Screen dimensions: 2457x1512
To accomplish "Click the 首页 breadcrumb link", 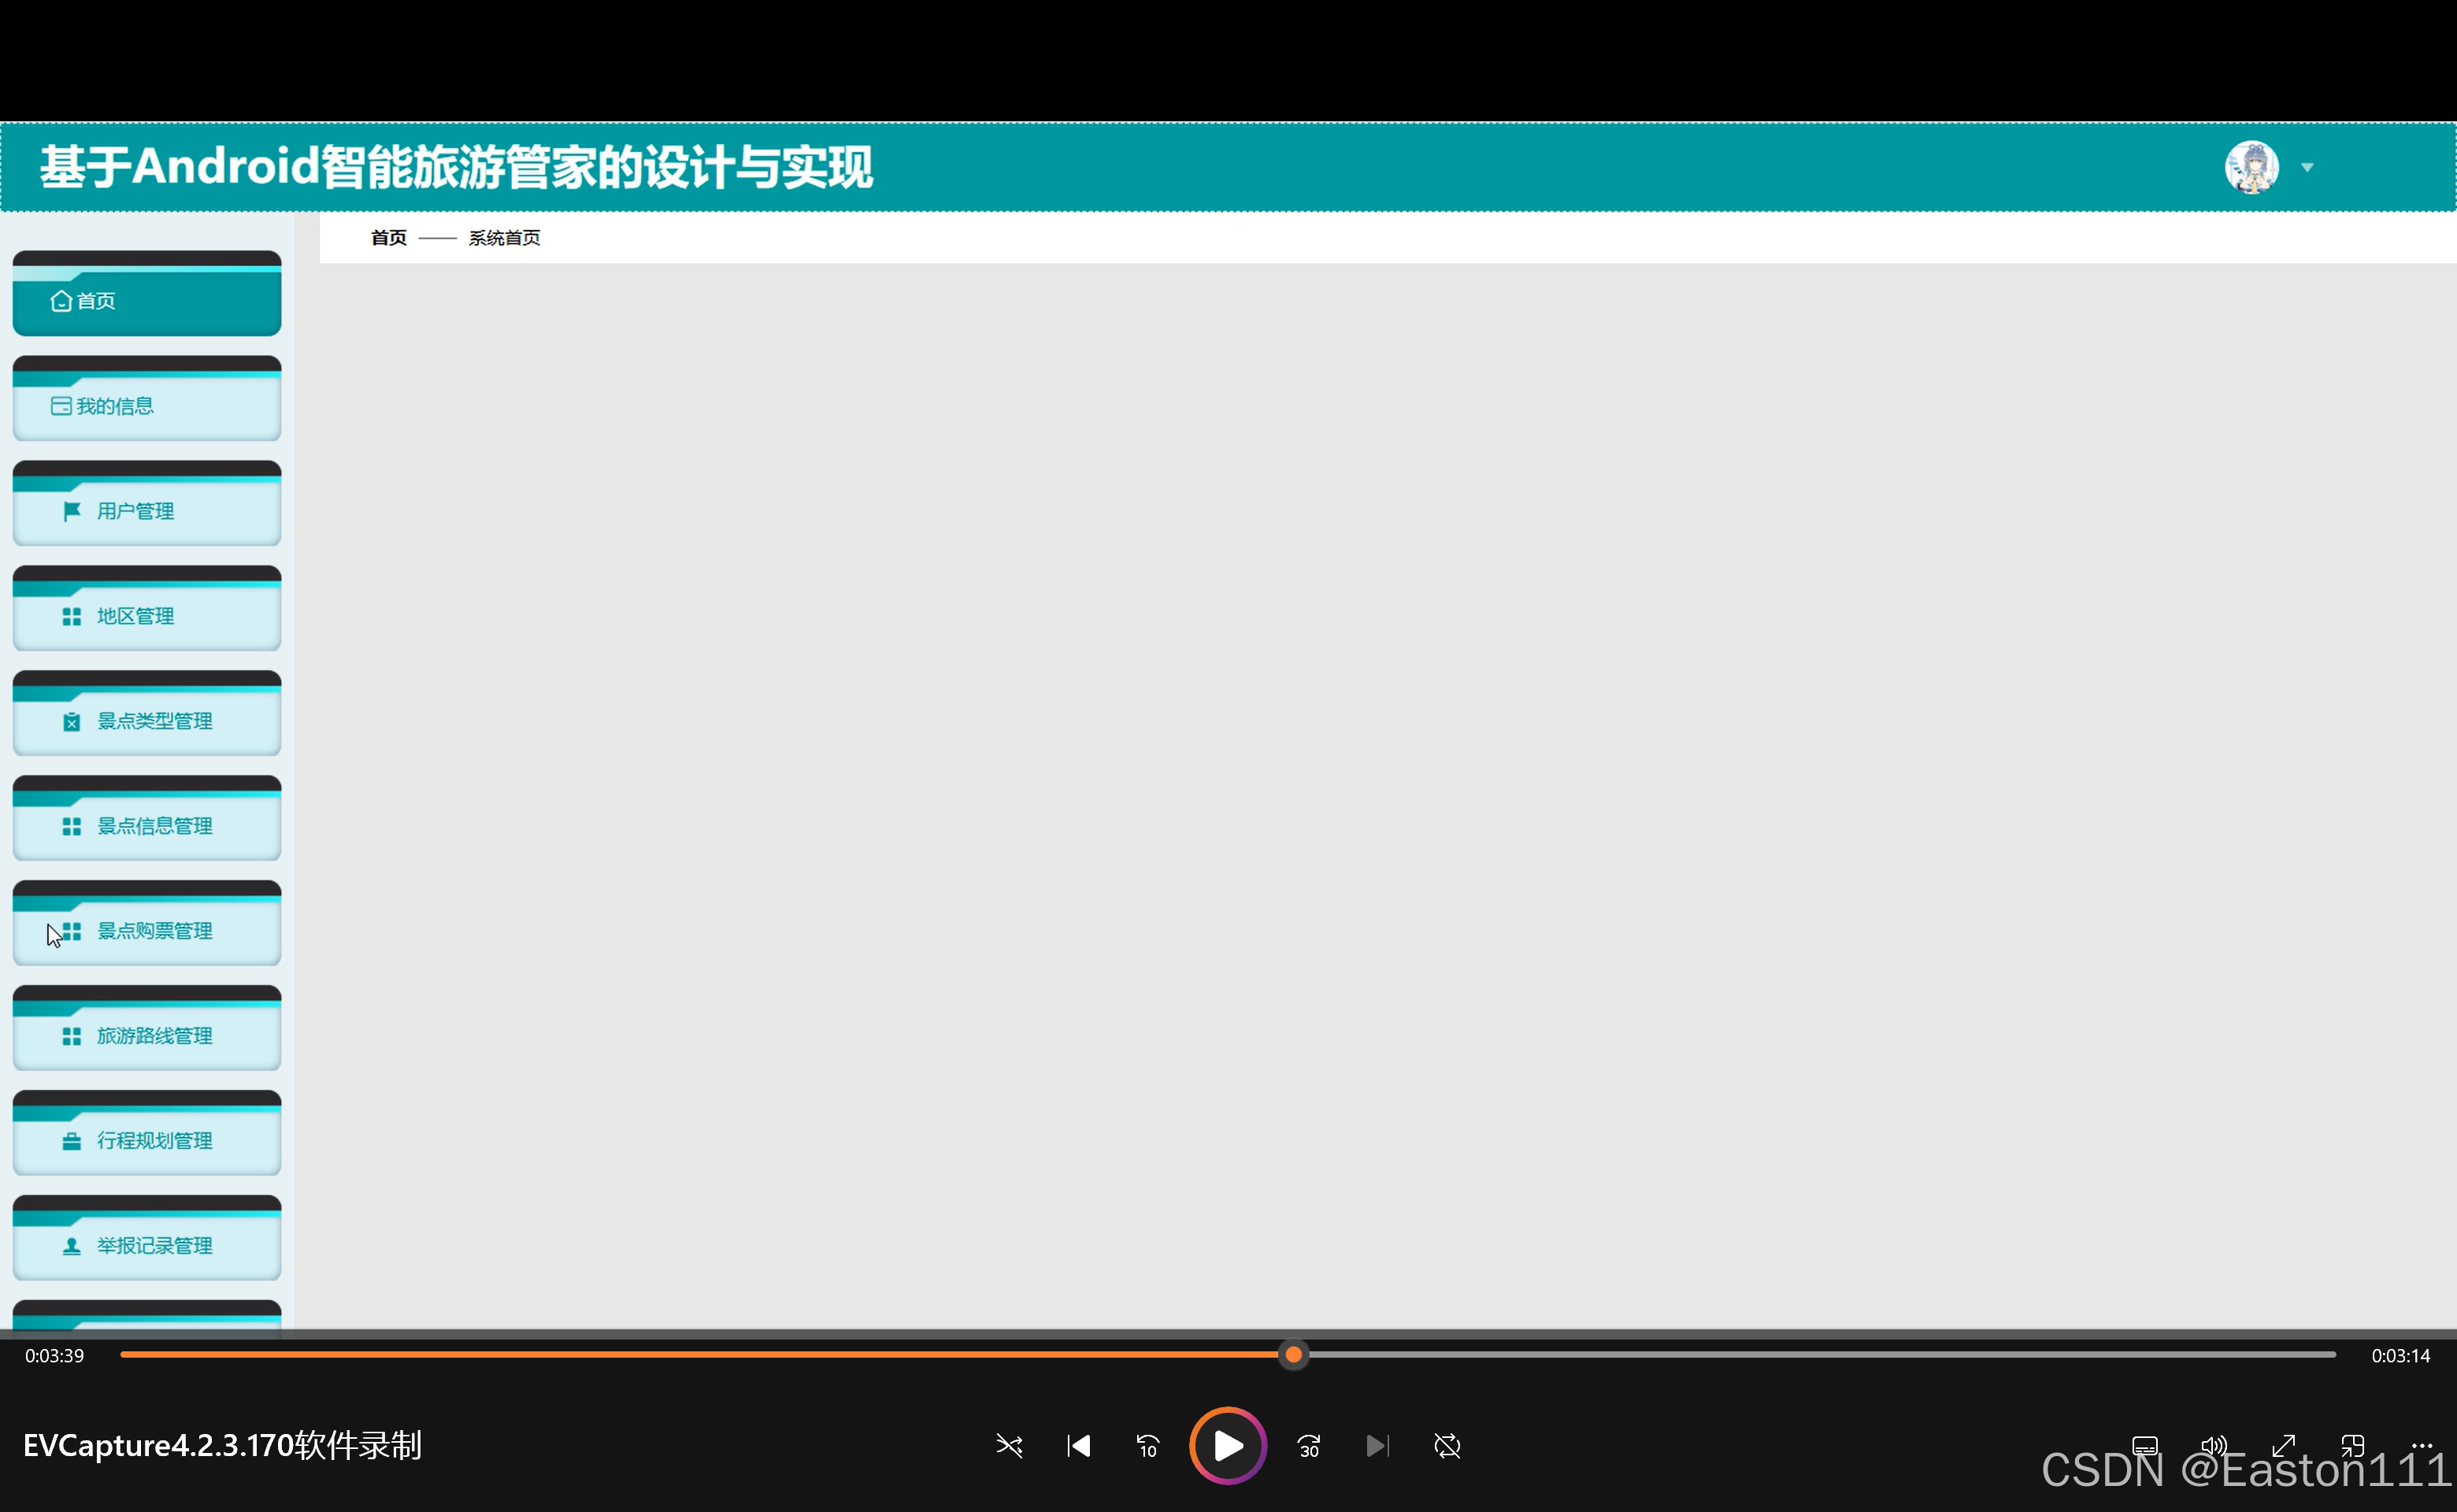I will click(x=388, y=238).
